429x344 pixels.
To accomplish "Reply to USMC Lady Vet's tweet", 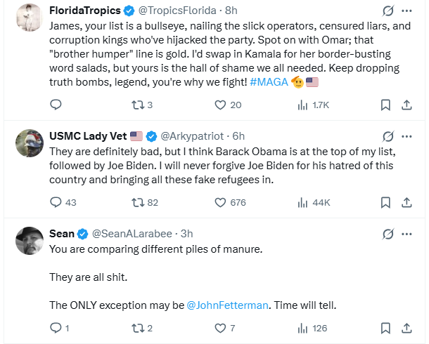I will (x=56, y=202).
